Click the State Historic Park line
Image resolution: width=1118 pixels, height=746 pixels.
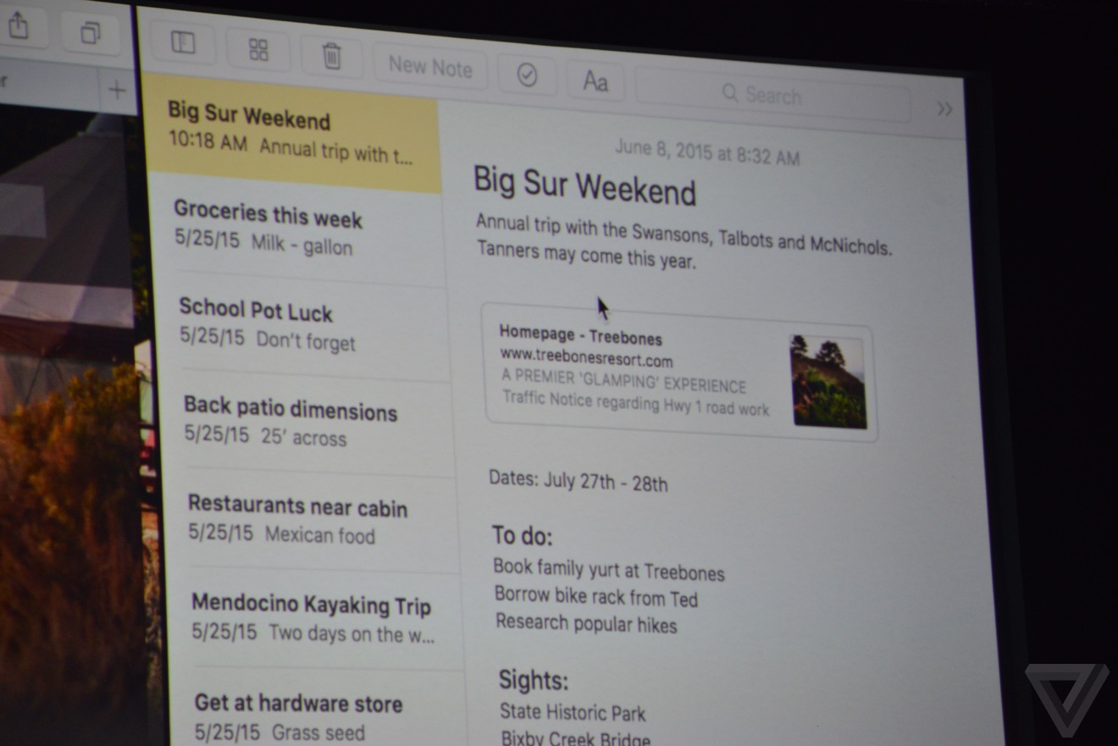click(573, 711)
